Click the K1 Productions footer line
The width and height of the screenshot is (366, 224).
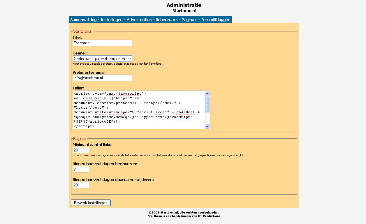(x=184, y=216)
